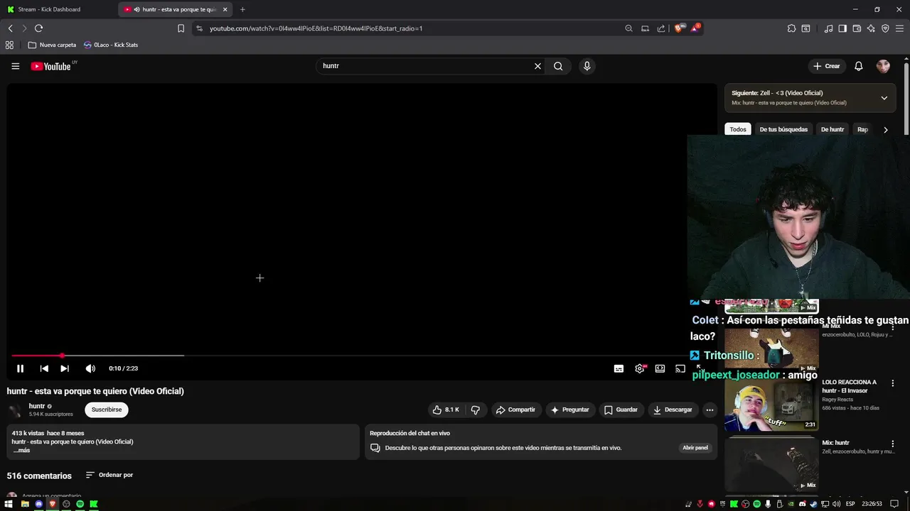Toggle subtitles on the player
The height and width of the screenshot is (511, 910).
pyautogui.click(x=619, y=368)
